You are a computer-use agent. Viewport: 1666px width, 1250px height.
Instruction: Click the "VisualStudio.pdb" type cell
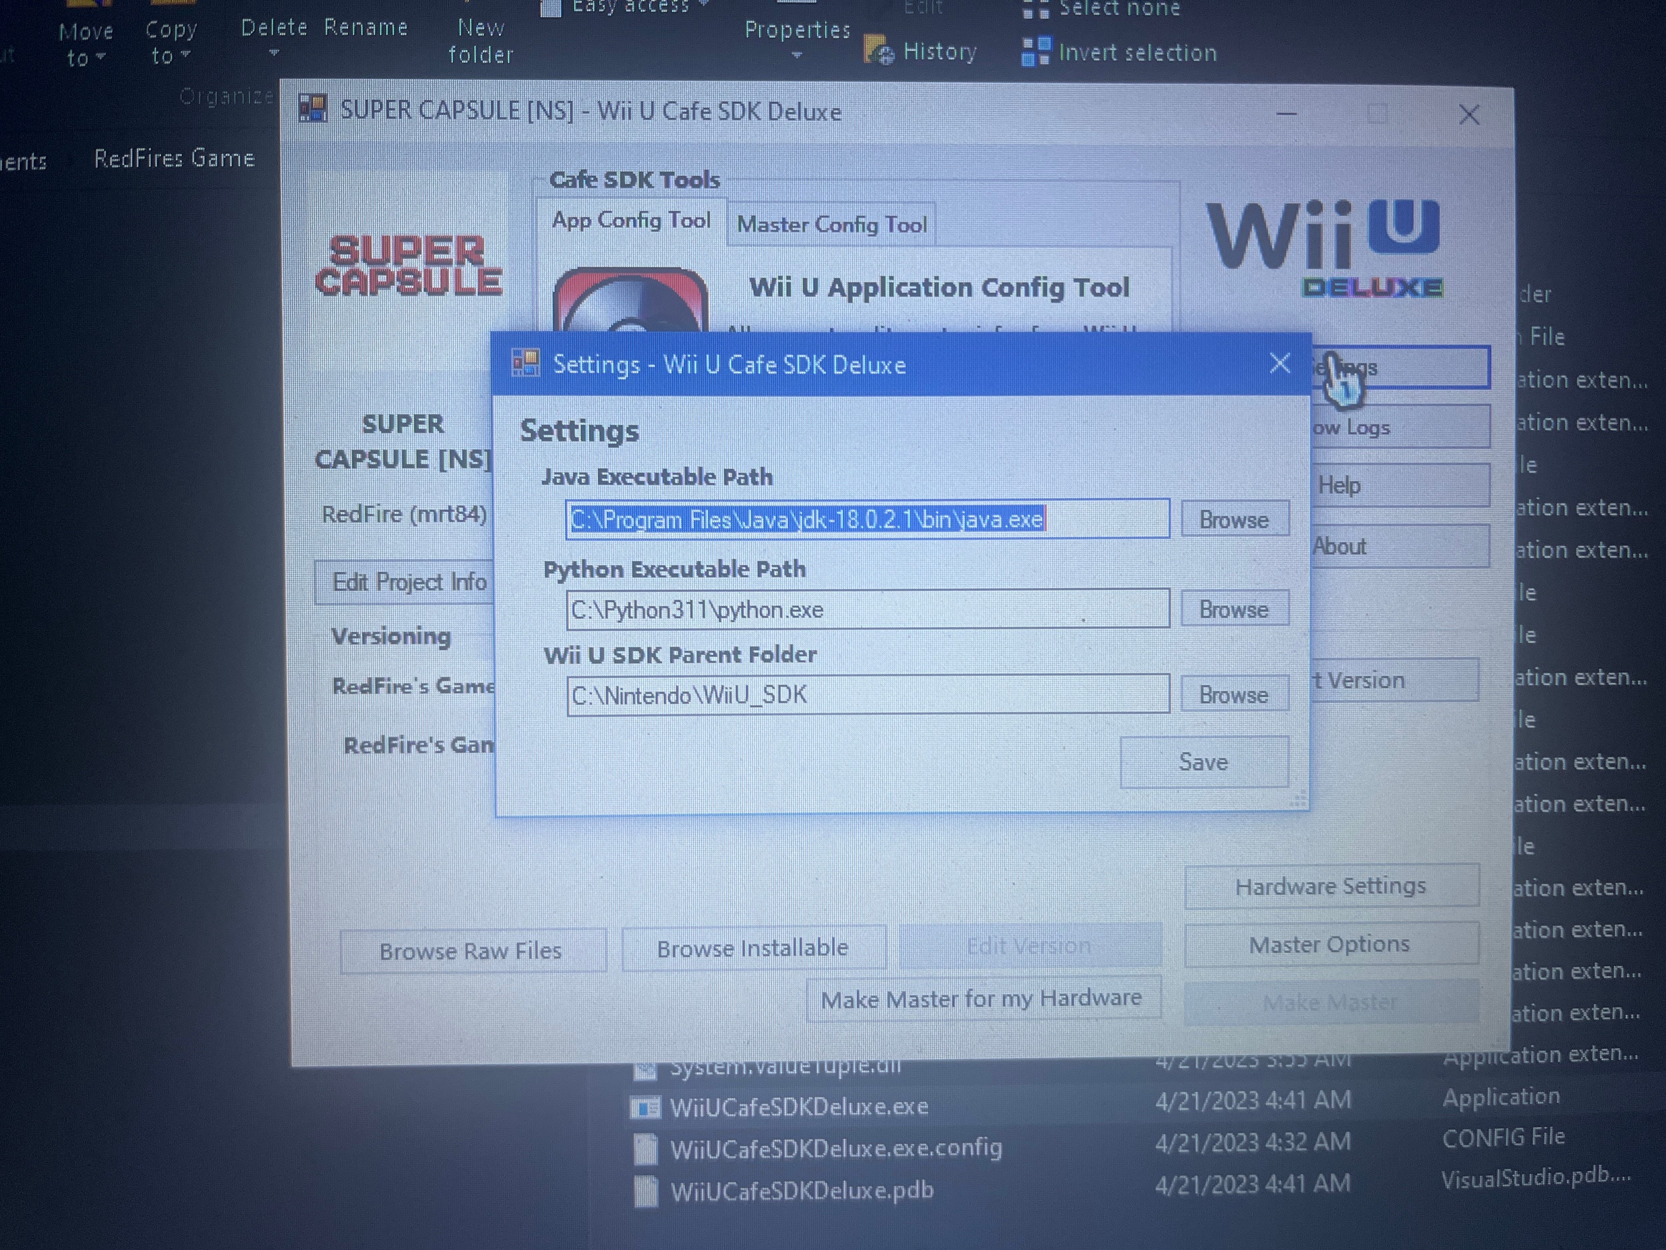point(1536,1178)
